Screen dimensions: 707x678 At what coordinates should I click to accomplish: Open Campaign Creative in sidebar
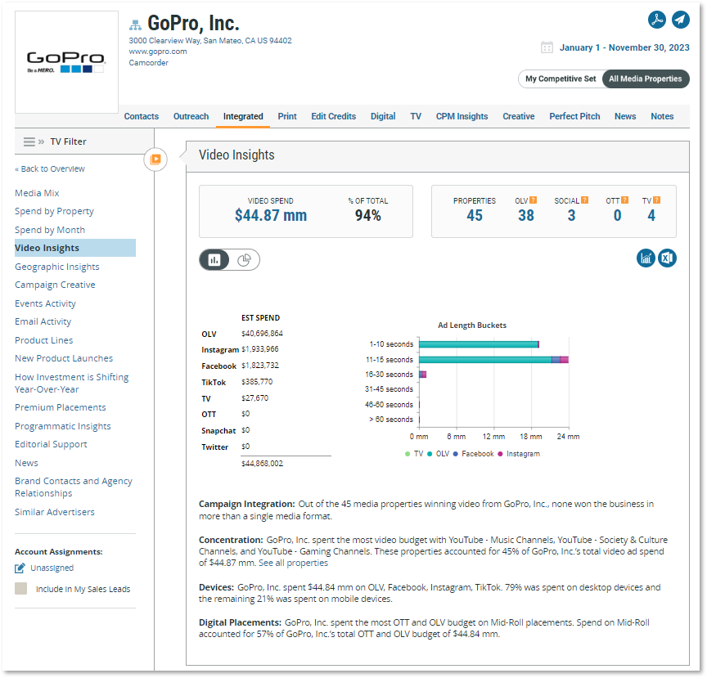[x=55, y=285]
